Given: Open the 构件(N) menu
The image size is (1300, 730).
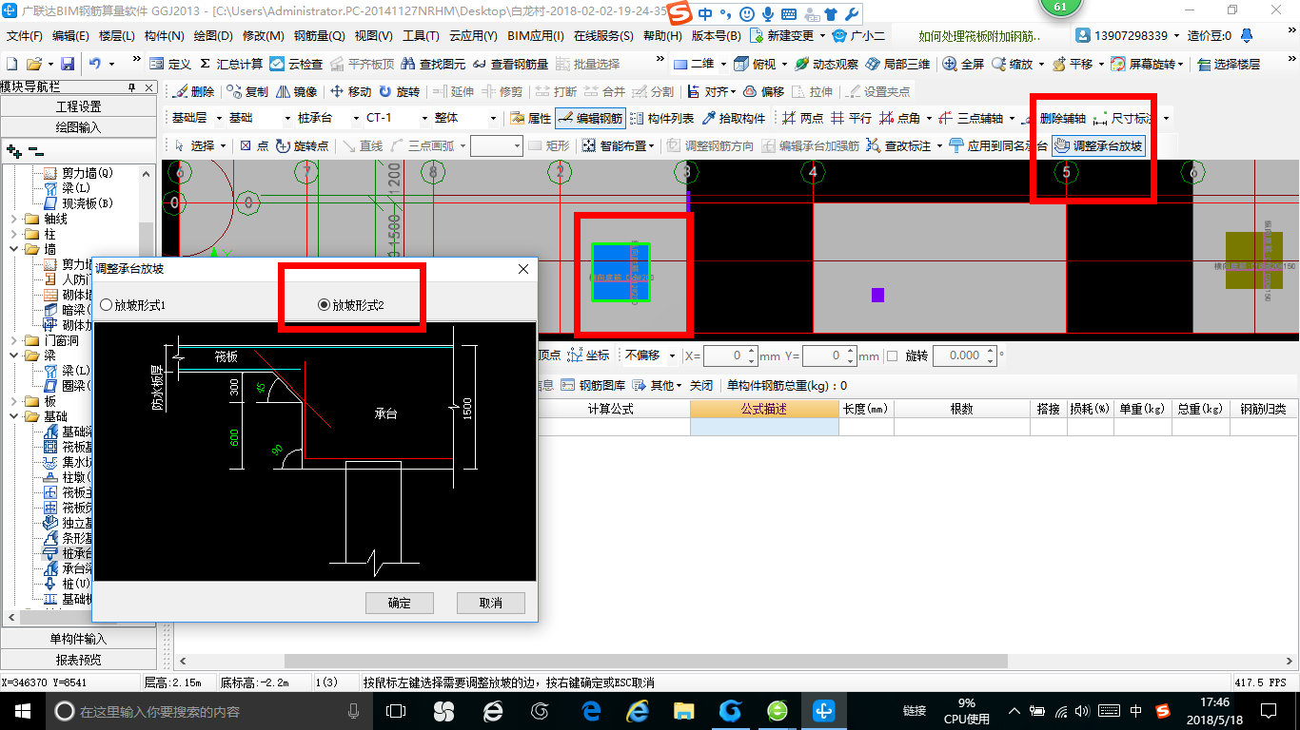Looking at the screenshot, I should click(x=164, y=36).
